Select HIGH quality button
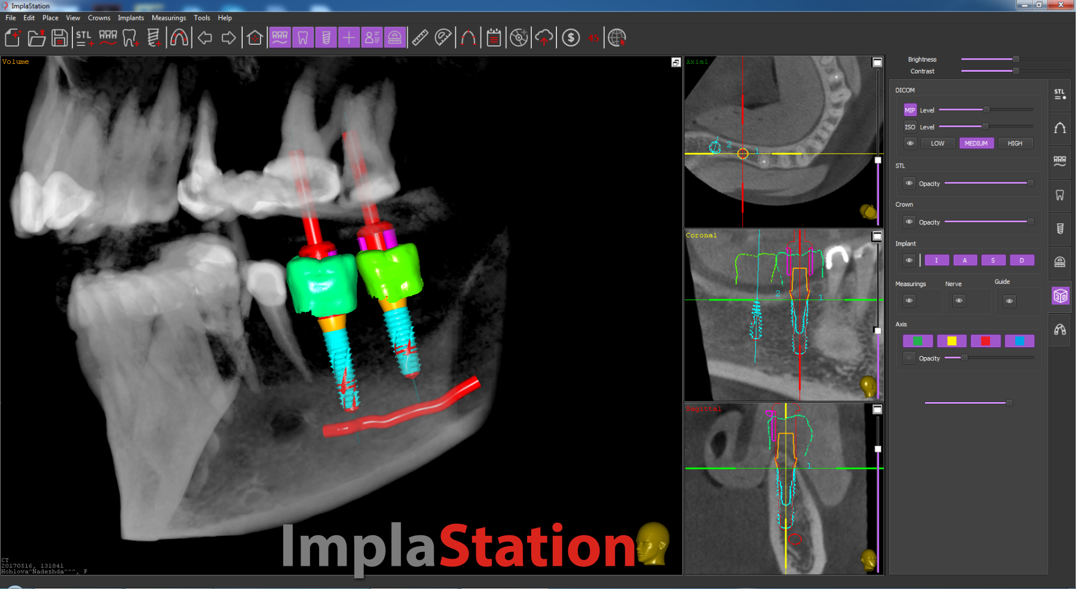 tap(1015, 143)
